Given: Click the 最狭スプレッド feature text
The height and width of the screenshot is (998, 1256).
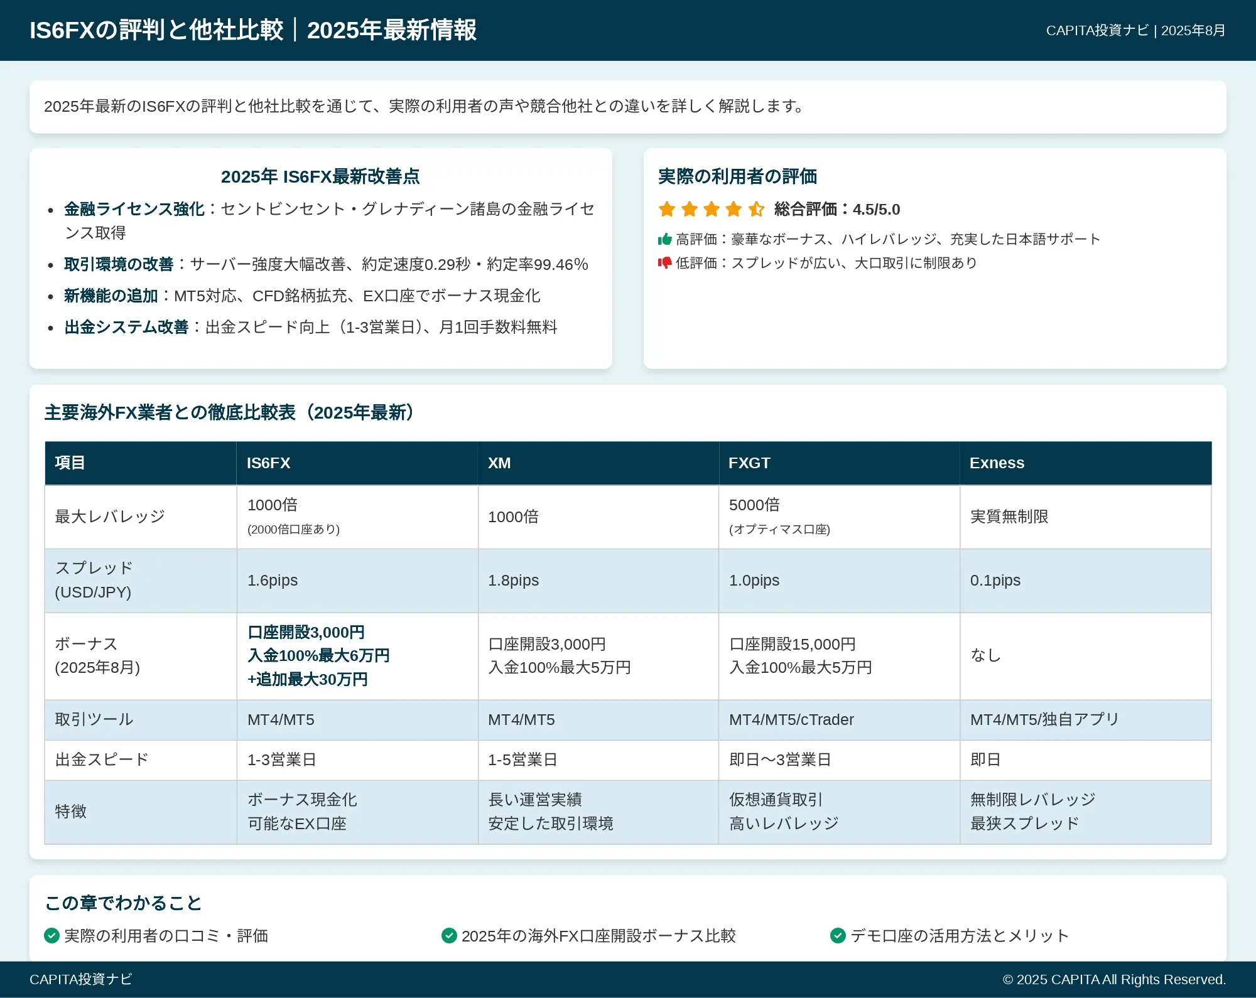Looking at the screenshot, I should pos(1025,824).
